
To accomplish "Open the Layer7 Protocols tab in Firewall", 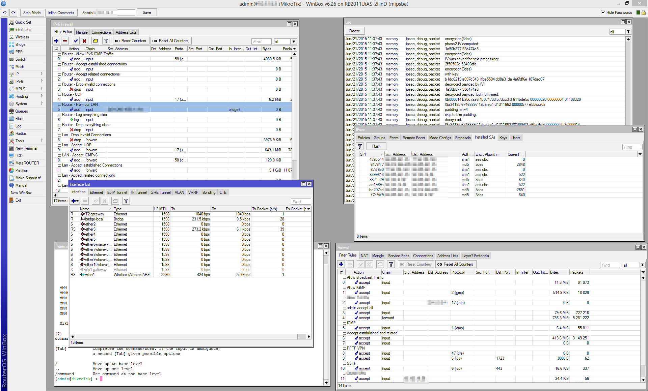I will tap(476, 256).
